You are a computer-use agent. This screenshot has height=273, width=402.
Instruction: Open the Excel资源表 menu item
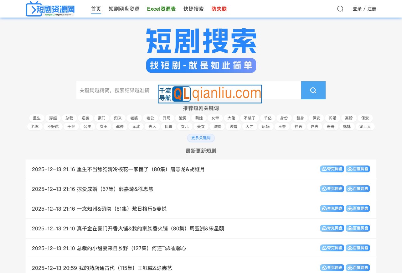point(161,9)
